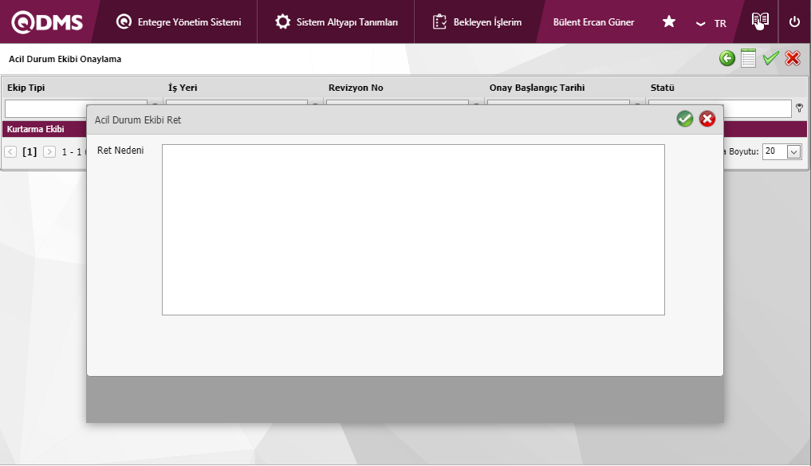
Task: Click the Ekip Tipi filter field
Action: tap(45, 108)
